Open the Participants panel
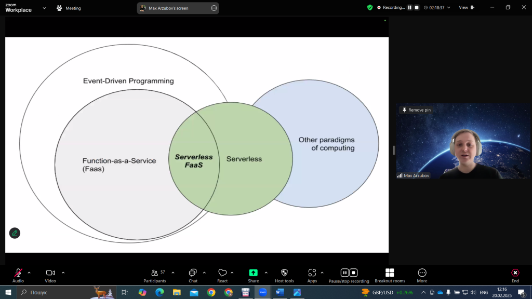Screen dimensions: 532x299 pos(155,273)
